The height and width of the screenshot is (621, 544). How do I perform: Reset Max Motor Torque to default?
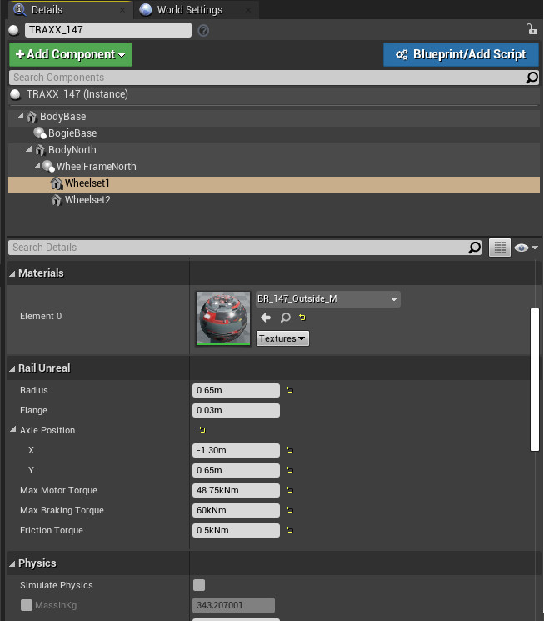tap(290, 490)
